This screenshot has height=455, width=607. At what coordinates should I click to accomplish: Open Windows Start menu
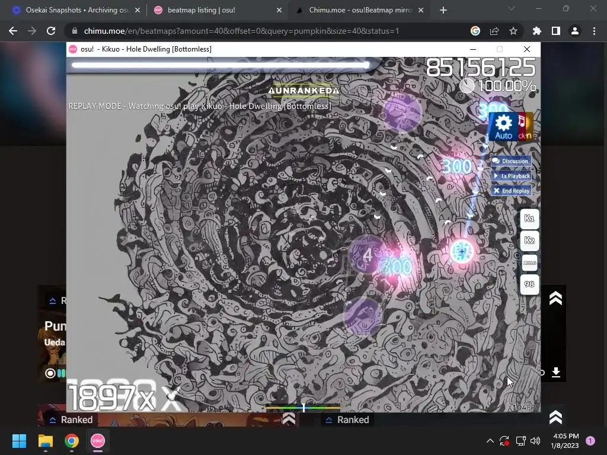(x=19, y=441)
